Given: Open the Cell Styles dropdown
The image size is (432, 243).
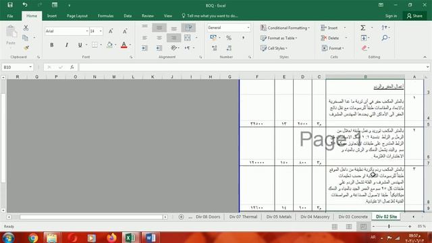Looking at the screenshot, I should (274, 48).
